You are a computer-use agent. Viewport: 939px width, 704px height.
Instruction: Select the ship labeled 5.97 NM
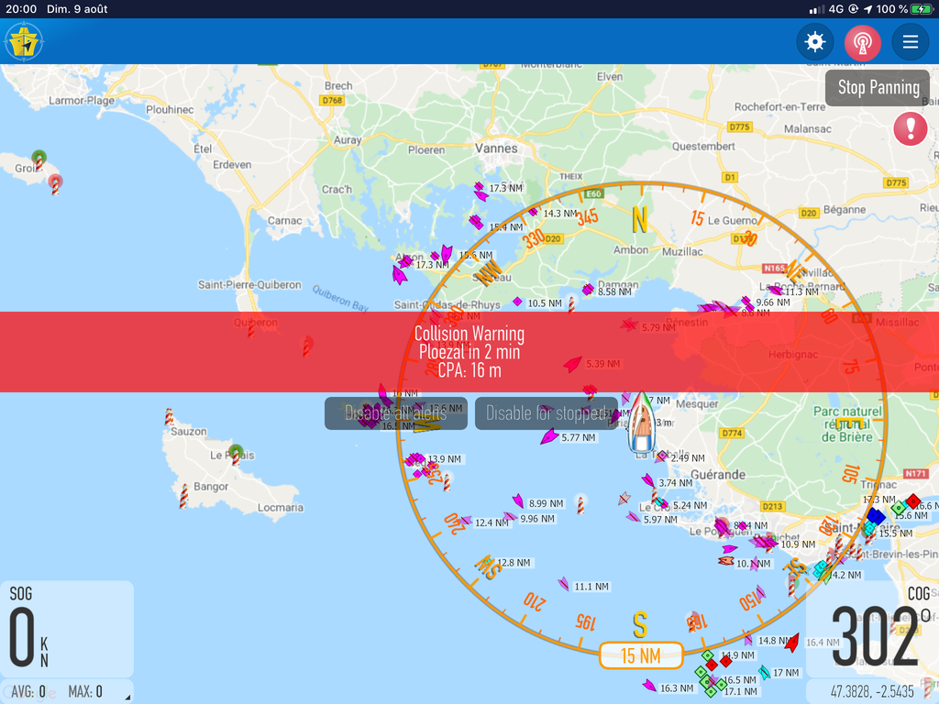pos(633,517)
